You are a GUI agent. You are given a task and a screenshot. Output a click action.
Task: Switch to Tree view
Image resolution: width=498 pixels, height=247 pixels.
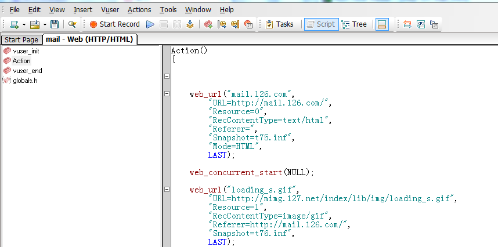[354, 24]
